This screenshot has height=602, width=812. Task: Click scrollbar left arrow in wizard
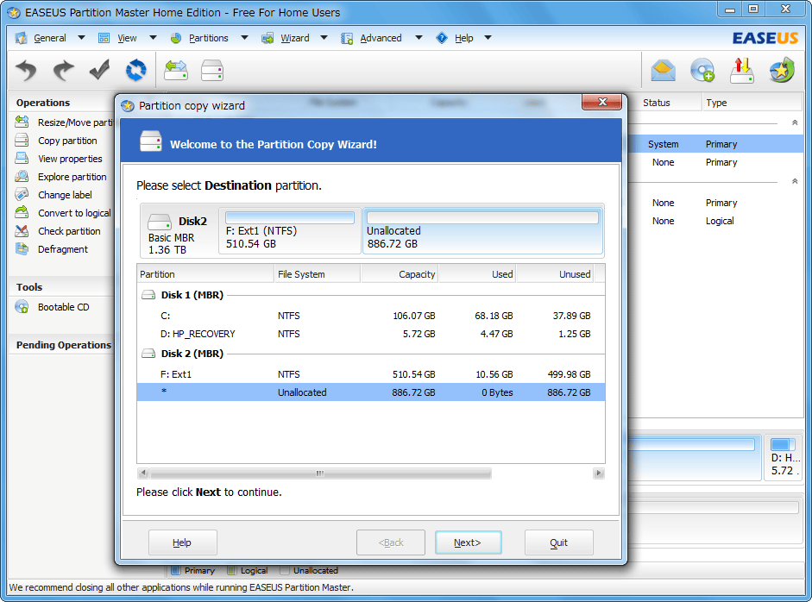[x=143, y=473]
